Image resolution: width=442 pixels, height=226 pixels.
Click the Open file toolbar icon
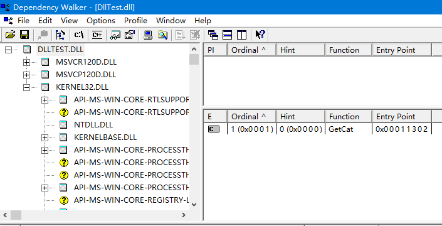pos(11,35)
